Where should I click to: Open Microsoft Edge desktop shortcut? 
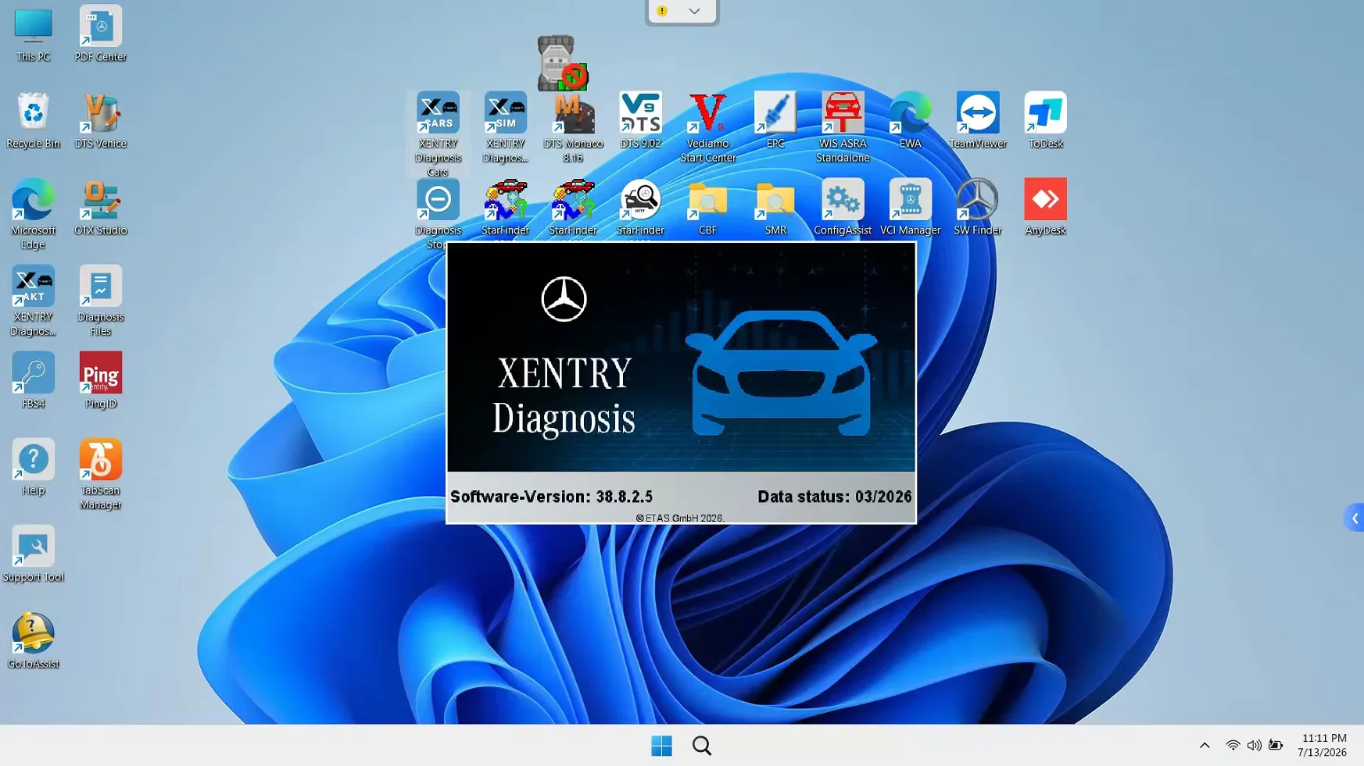point(33,201)
